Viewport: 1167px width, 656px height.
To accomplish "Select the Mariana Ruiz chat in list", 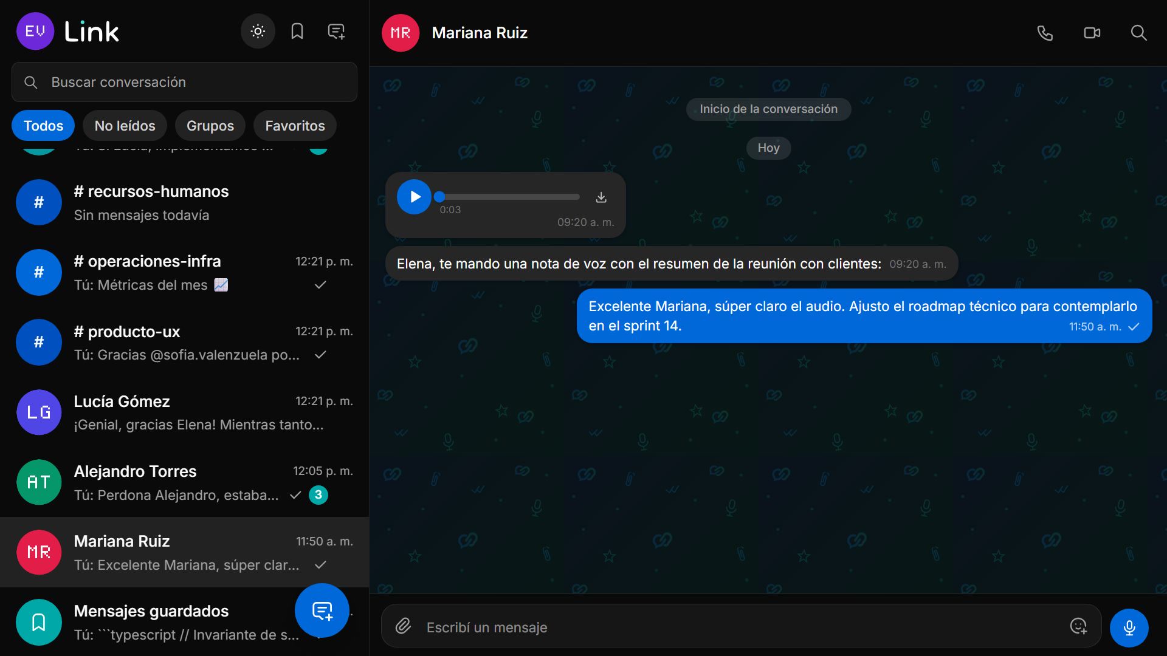I will coord(184,552).
